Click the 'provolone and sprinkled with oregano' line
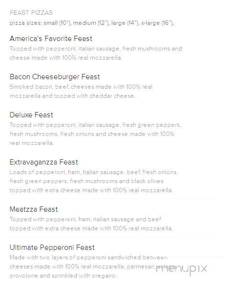The width and height of the screenshot is (239, 288). [64, 276]
